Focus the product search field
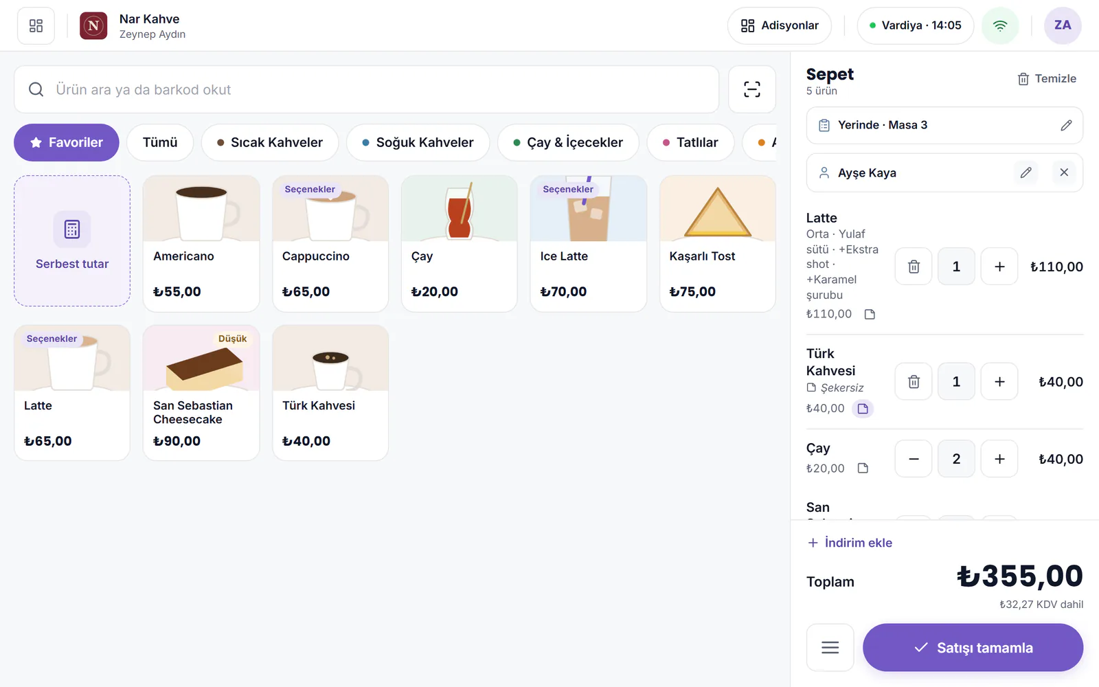This screenshot has height=687, width=1099. 366,89
